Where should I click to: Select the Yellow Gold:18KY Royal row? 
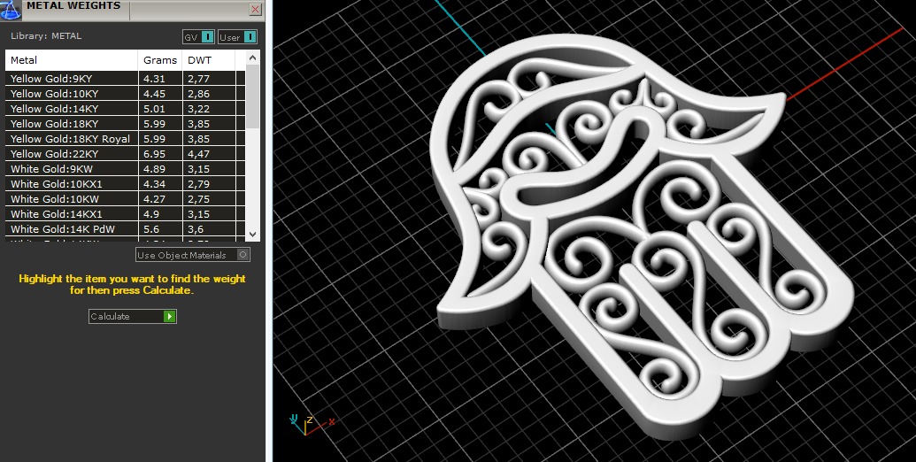[x=125, y=139]
